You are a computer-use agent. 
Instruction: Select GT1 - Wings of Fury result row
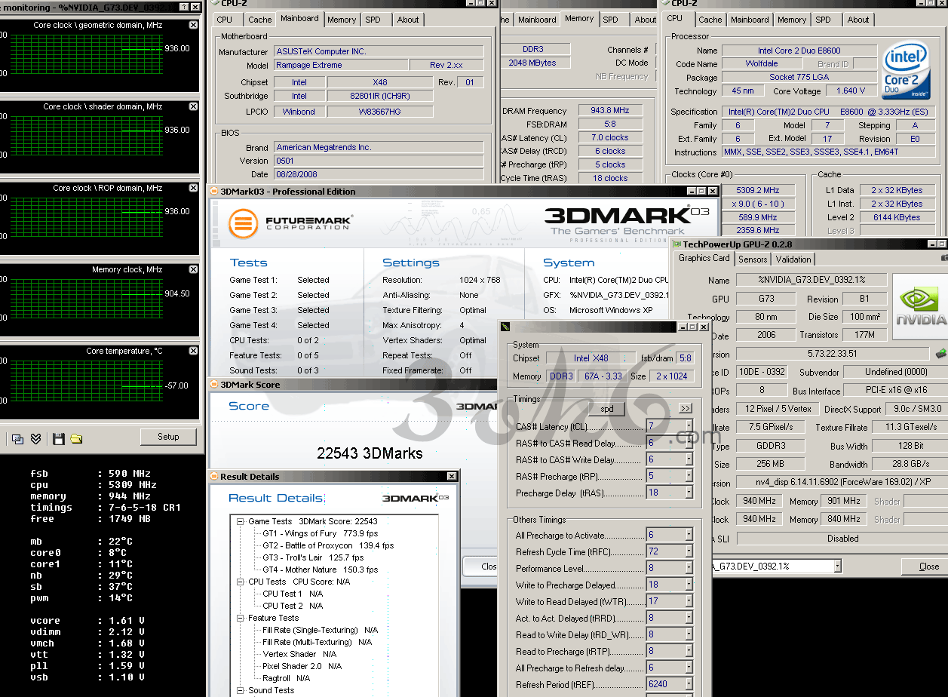pos(321,533)
